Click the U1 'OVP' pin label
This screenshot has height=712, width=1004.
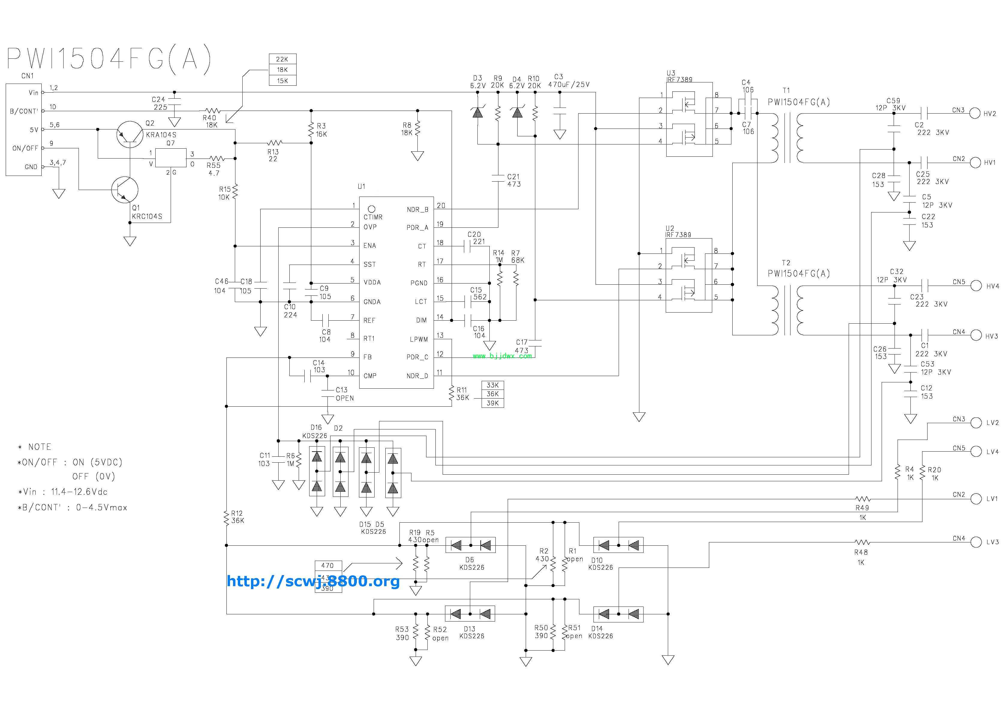[370, 227]
